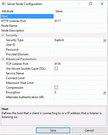Click the Service Name value field
108x135 pixels.
point(80,73)
